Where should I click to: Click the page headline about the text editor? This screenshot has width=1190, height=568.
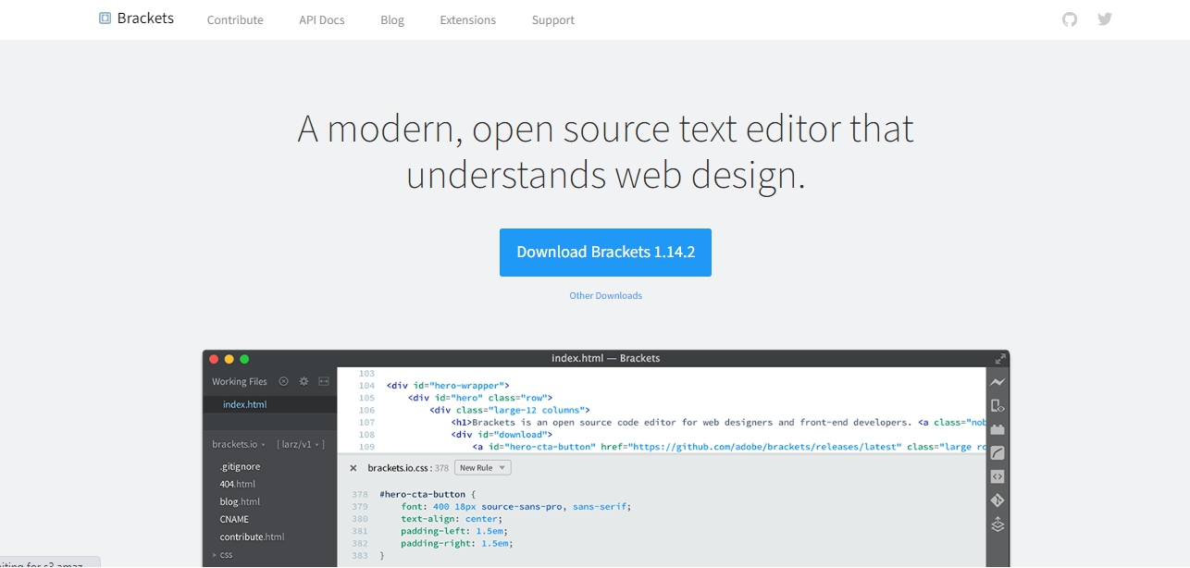[605, 152]
